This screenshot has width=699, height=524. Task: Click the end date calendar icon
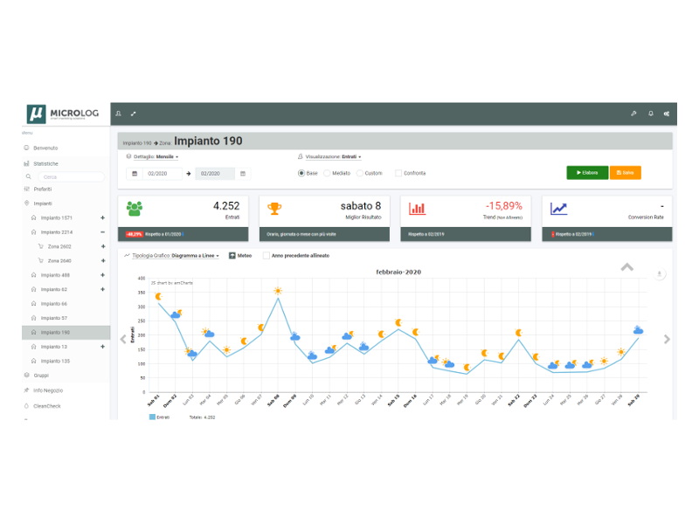[243, 173]
